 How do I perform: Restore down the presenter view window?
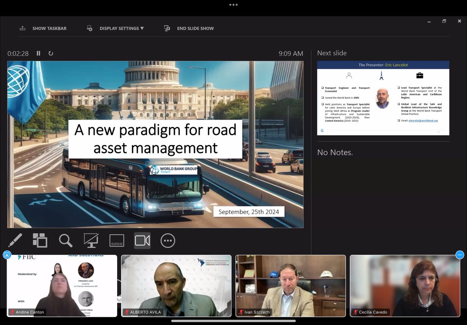coord(444,21)
